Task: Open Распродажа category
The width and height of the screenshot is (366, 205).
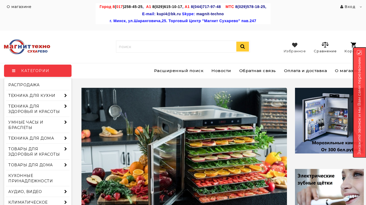Action: tap(24, 85)
